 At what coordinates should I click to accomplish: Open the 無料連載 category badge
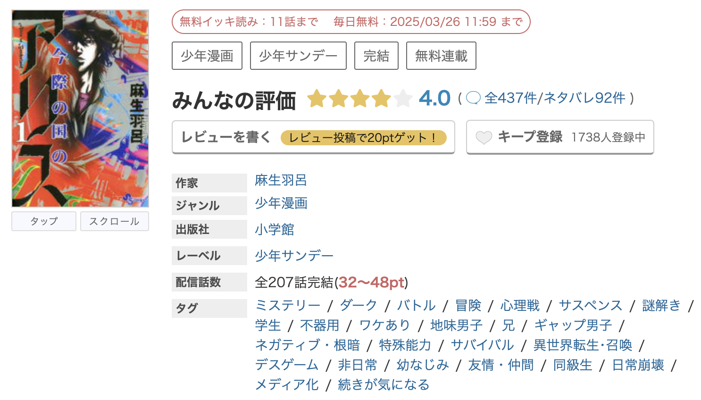pyautogui.click(x=440, y=55)
